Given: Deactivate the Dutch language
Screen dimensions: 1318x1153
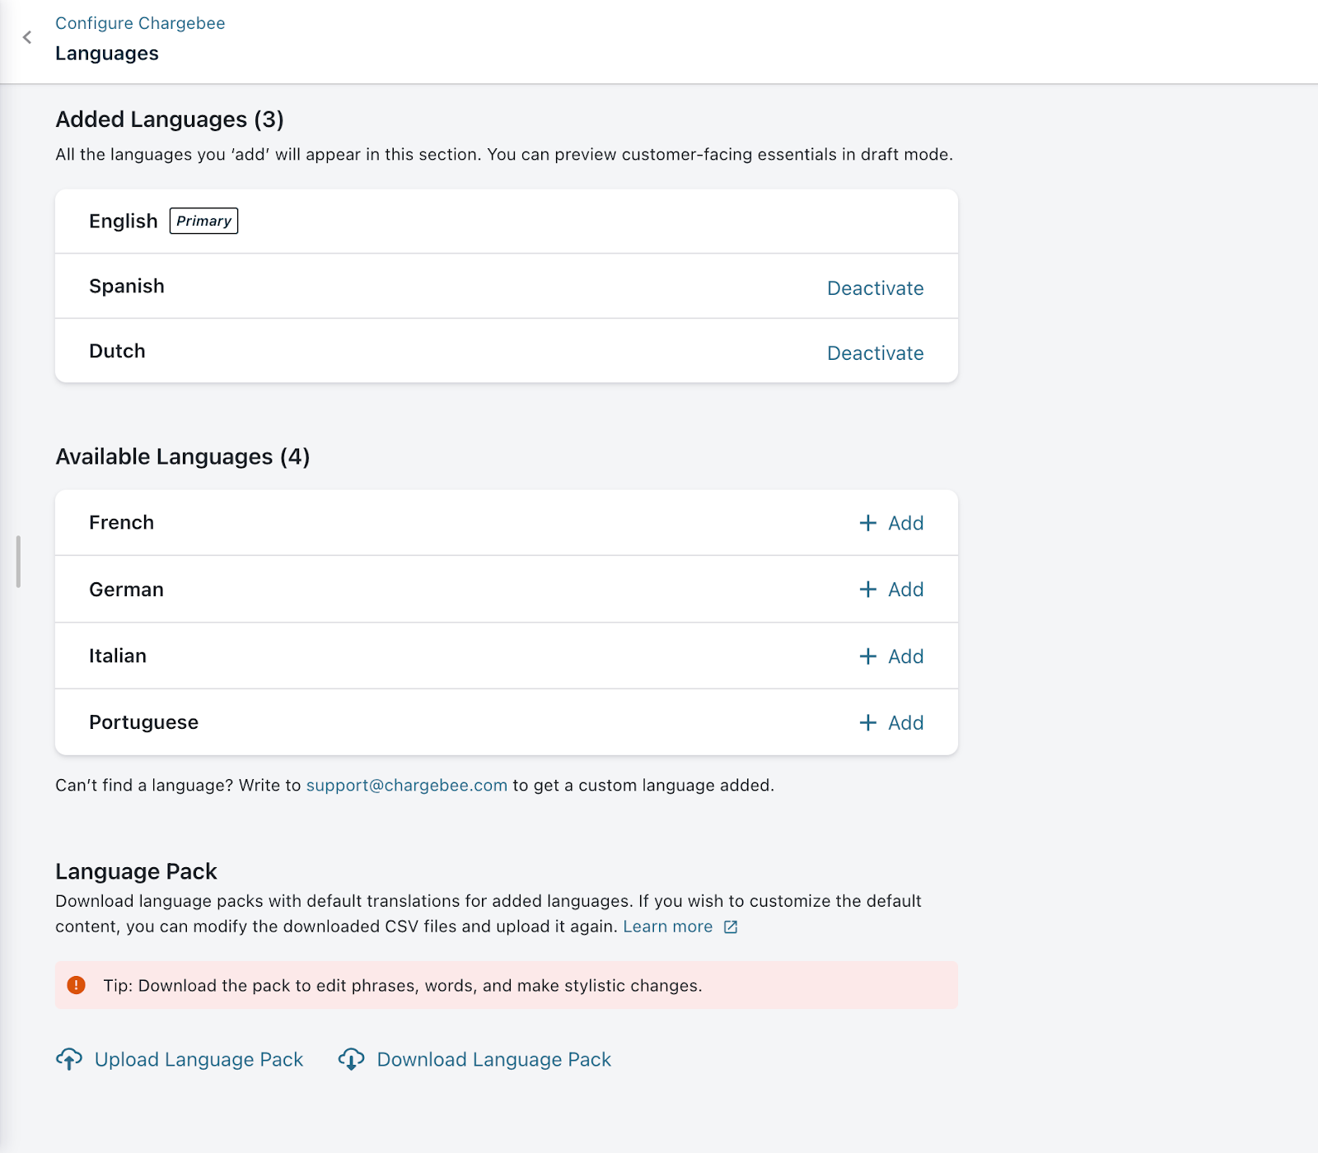Looking at the screenshot, I should point(875,352).
